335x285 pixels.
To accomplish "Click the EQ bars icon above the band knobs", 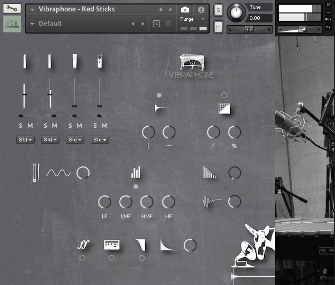I will click(136, 173).
